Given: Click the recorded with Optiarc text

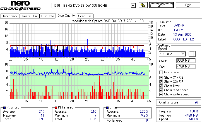Looking at the screenshot, I should click(108, 21).
